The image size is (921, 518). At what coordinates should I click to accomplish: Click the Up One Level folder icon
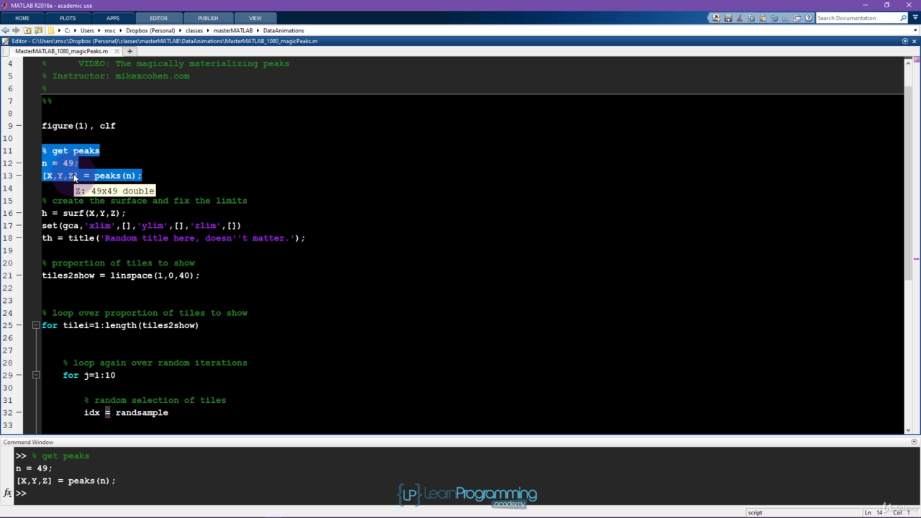[x=27, y=30]
